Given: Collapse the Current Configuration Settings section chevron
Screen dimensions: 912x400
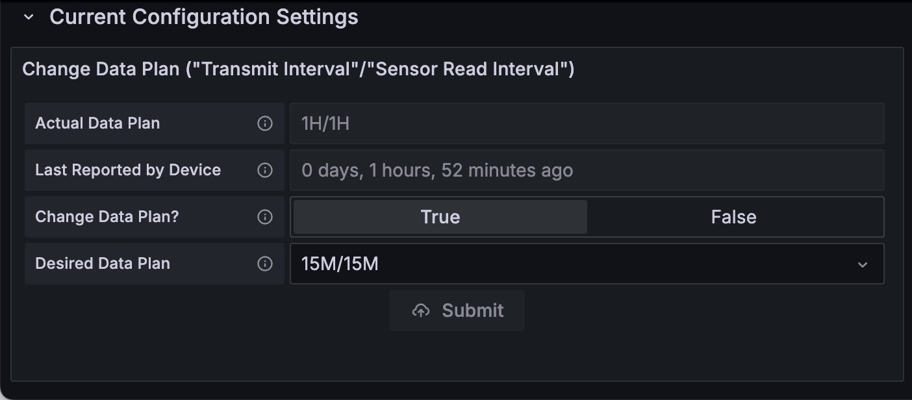Looking at the screenshot, I should coord(29,18).
